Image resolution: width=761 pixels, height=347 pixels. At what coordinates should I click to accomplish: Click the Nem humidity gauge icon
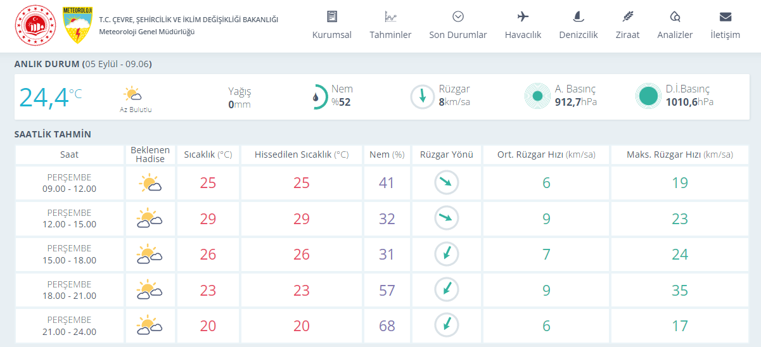(317, 97)
